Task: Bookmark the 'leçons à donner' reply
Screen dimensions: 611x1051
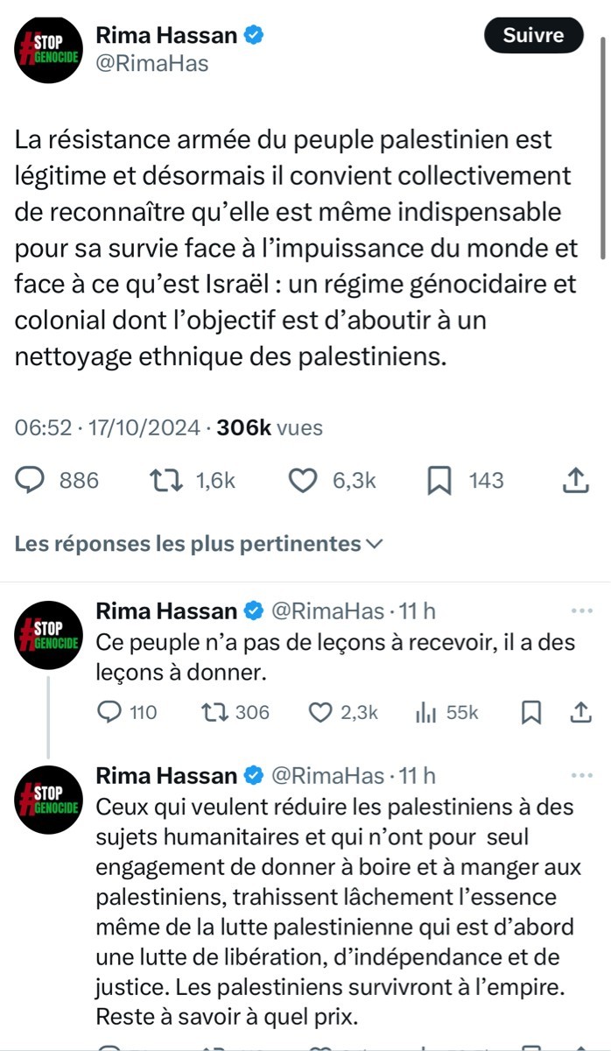Action: coord(530,713)
